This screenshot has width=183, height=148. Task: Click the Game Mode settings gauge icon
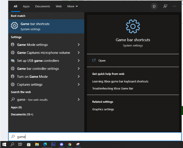pyautogui.click(x=13, y=45)
